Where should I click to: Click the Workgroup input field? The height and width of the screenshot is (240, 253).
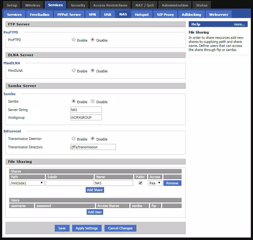point(86,117)
